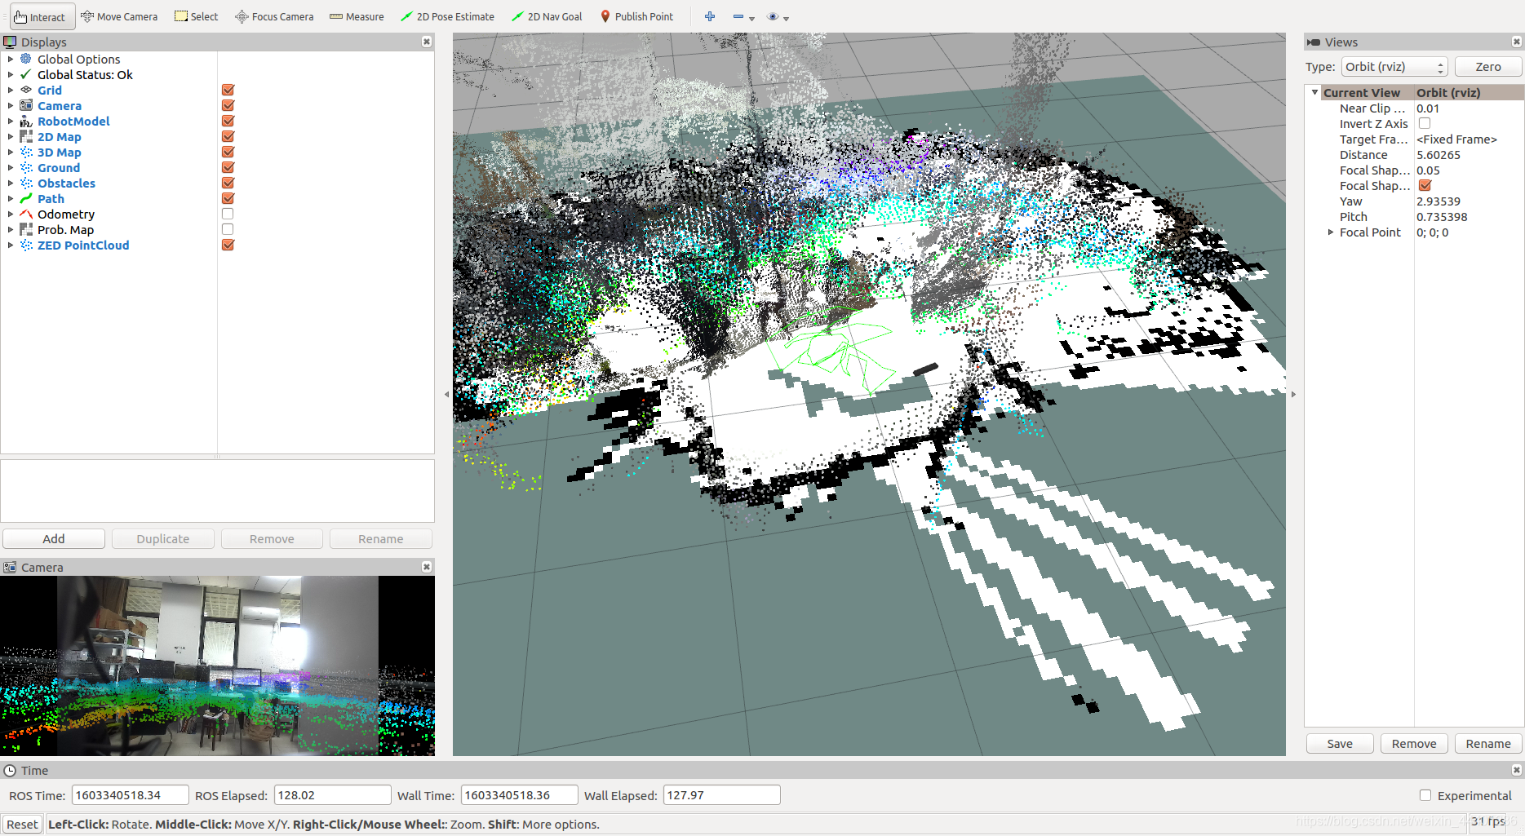
Task: Click Remove in Displays panel
Action: (272, 539)
